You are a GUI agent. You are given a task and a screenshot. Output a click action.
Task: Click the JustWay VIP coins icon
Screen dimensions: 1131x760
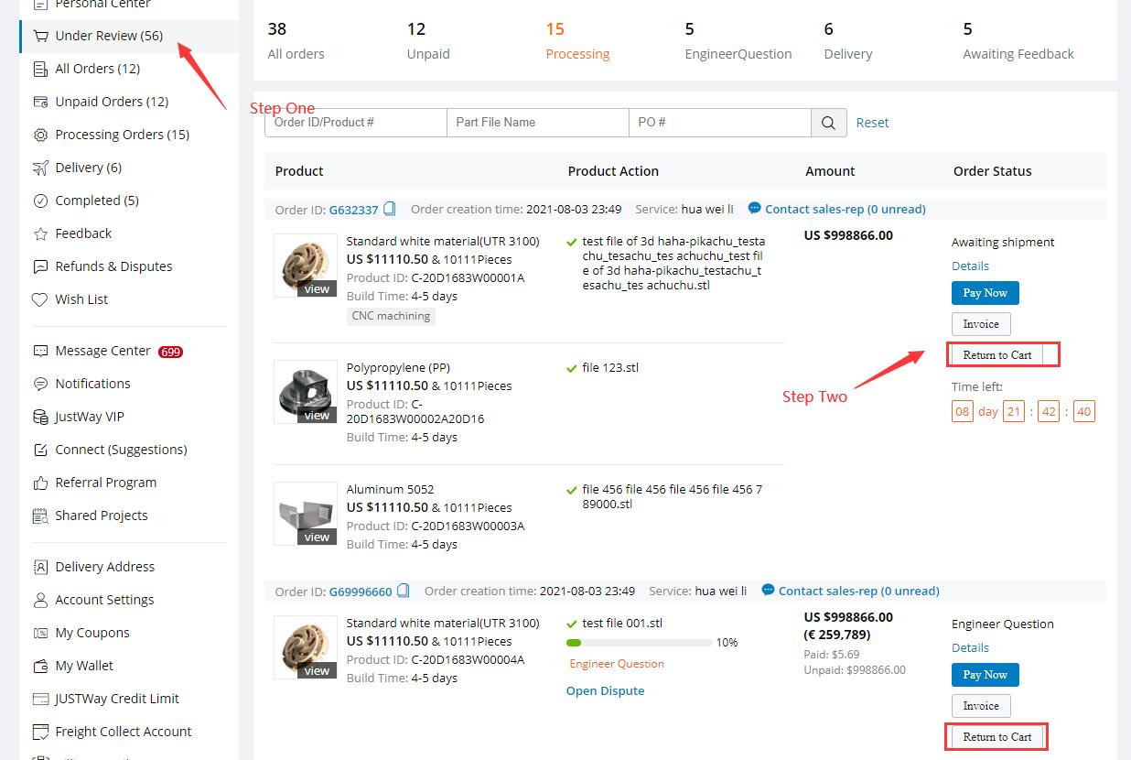coord(40,417)
